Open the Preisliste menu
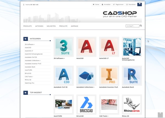Screen dimensions: 165x118 (x=63, y=26)
